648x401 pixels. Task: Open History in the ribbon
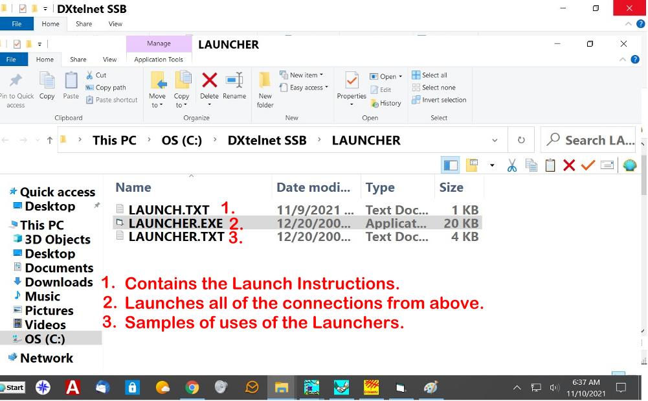click(386, 103)
